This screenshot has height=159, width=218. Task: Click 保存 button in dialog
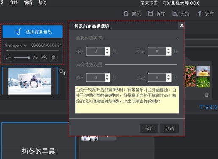149,128
